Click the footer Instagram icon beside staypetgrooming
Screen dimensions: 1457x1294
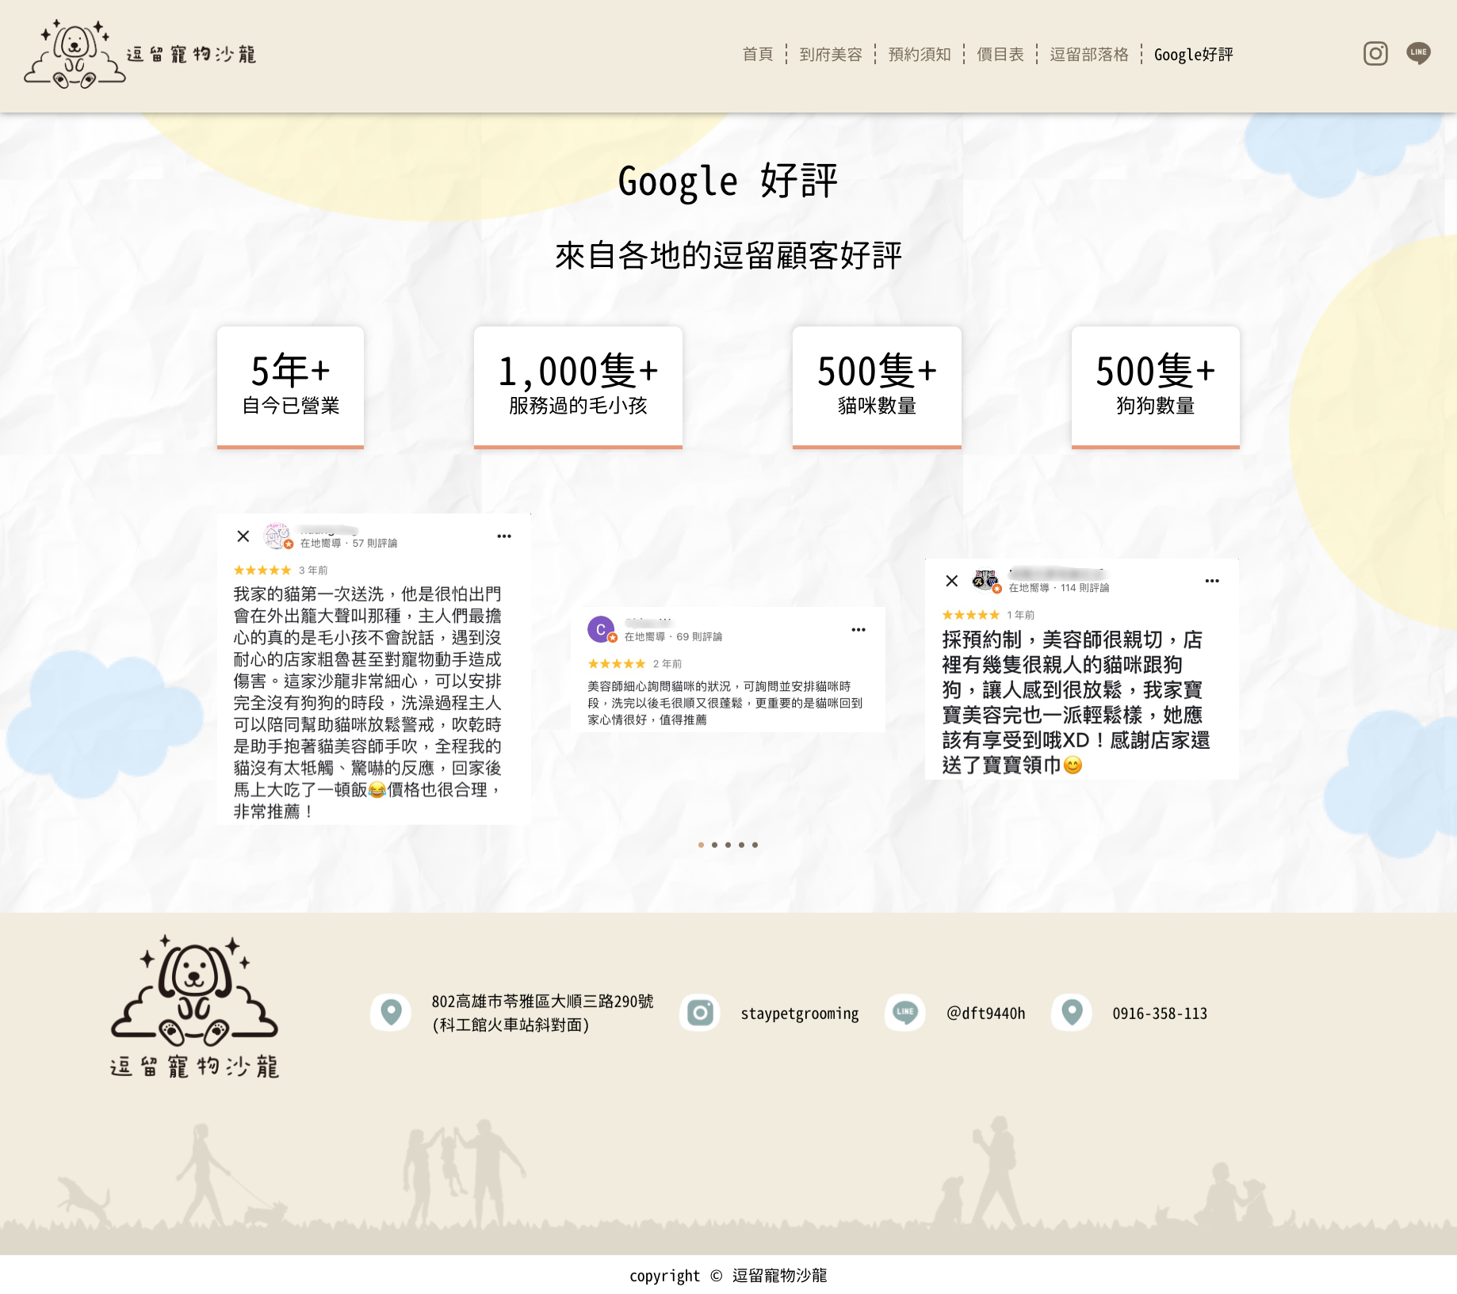tap(700, 1013)
